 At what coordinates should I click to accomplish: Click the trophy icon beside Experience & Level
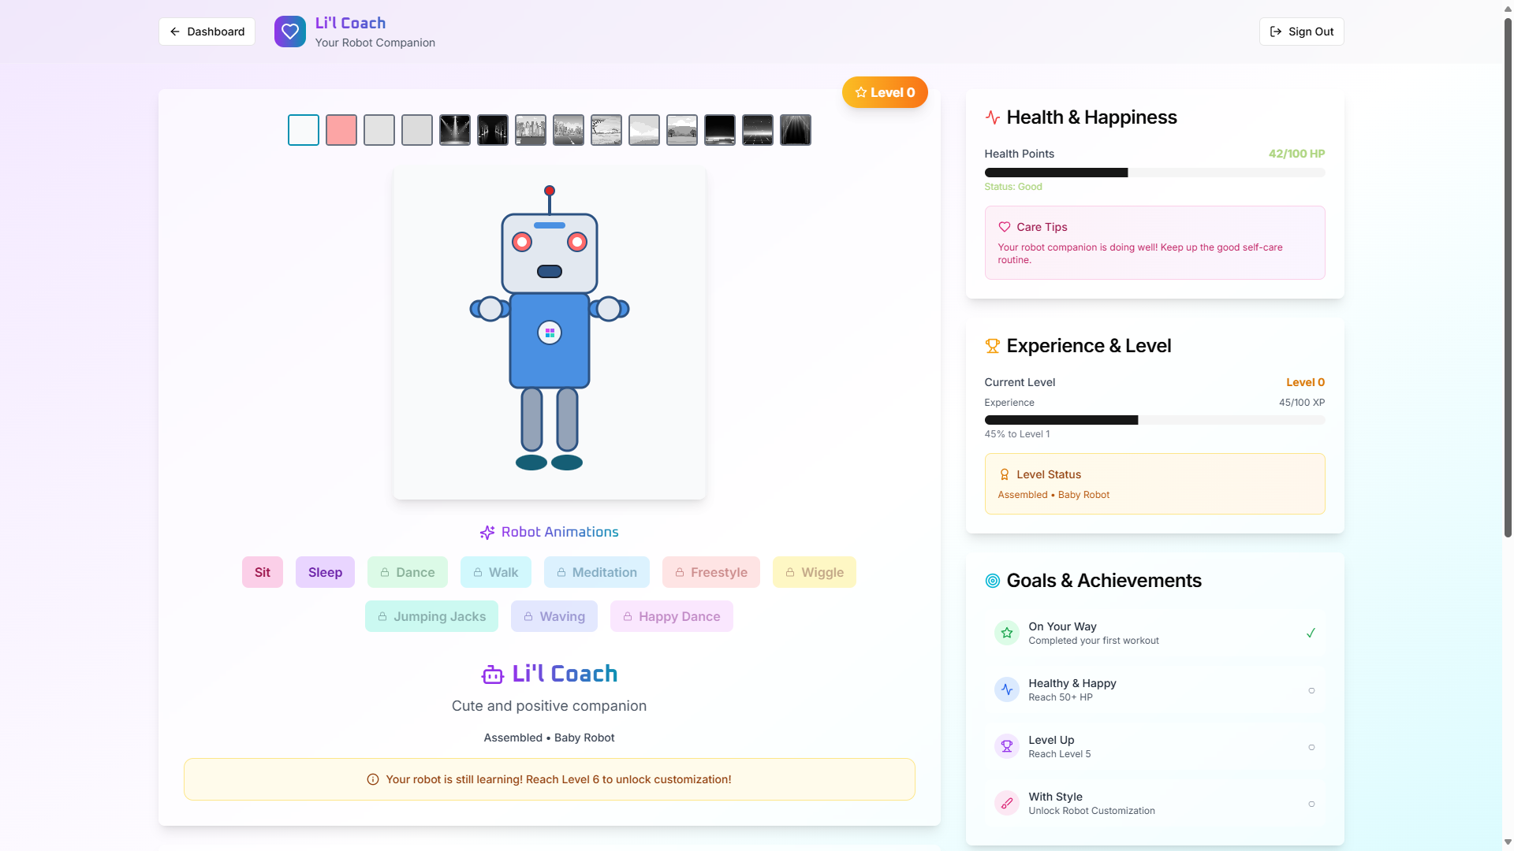(992, 346)
